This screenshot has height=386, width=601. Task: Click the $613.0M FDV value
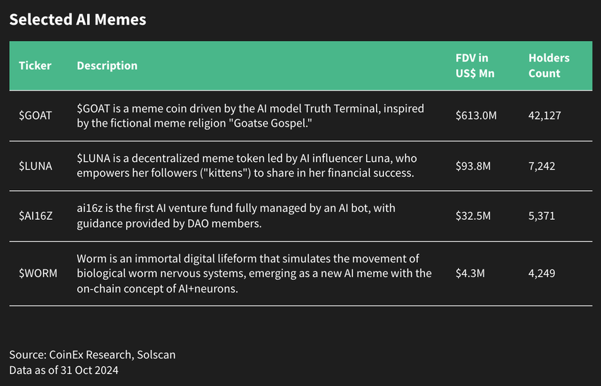477,115
